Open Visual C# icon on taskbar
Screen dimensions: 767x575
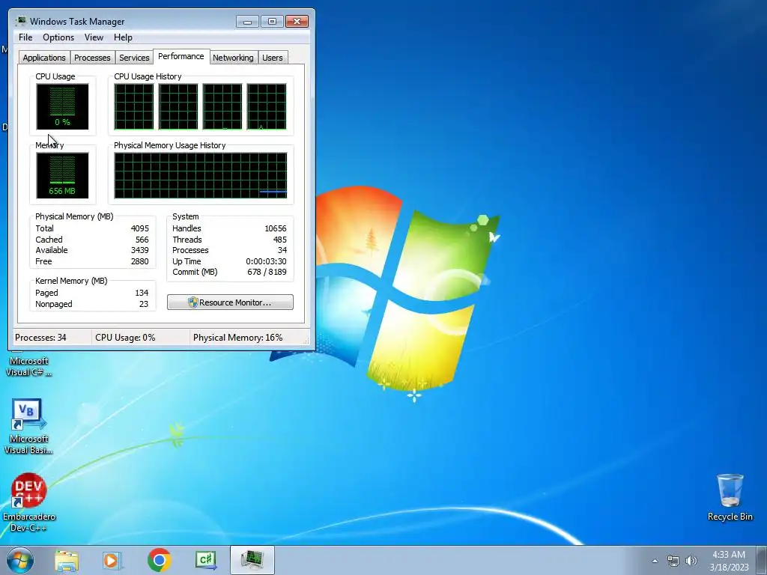(x=205, y=560)
